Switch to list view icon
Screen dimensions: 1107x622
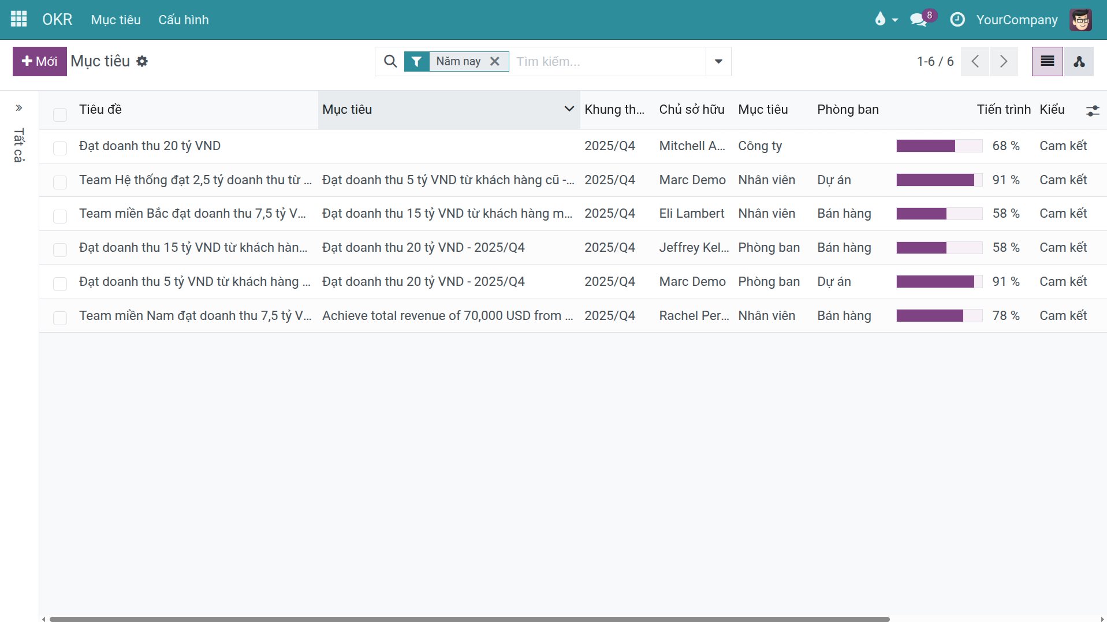click(x=1047, y=61)
